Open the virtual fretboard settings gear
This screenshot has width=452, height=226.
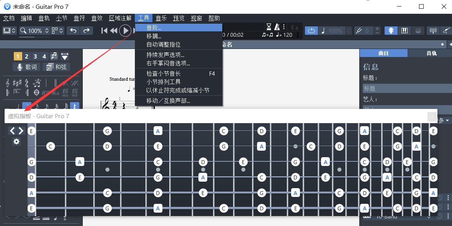(x=16, y=141)
